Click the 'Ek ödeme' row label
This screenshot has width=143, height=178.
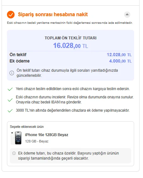pos(20,61)
